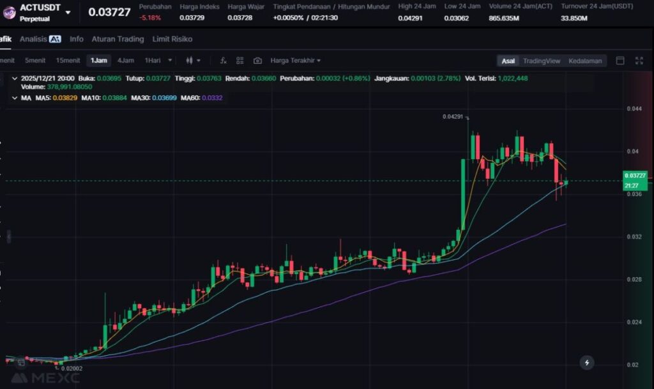Select the 15menit timeframe

(68, 61)
